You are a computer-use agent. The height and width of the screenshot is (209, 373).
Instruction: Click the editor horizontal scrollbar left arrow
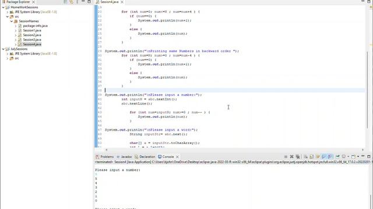(x=106, y=150)
